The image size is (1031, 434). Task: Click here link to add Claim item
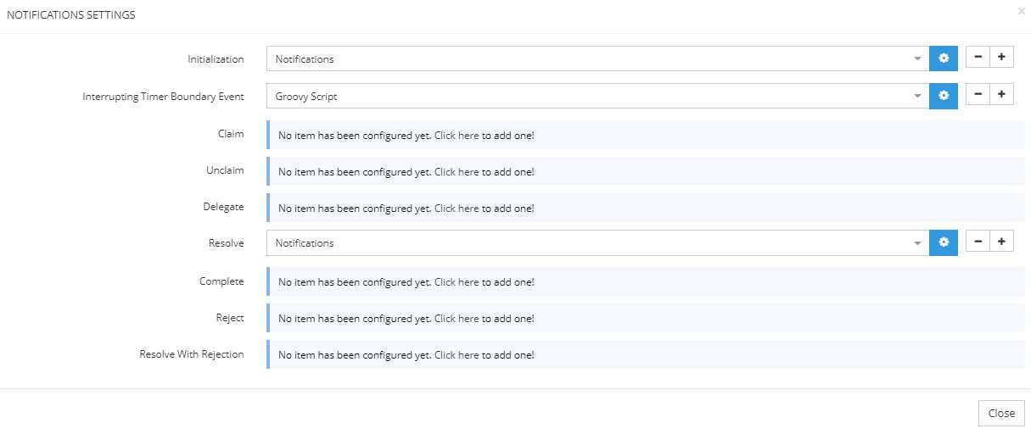tap(457, 136)
